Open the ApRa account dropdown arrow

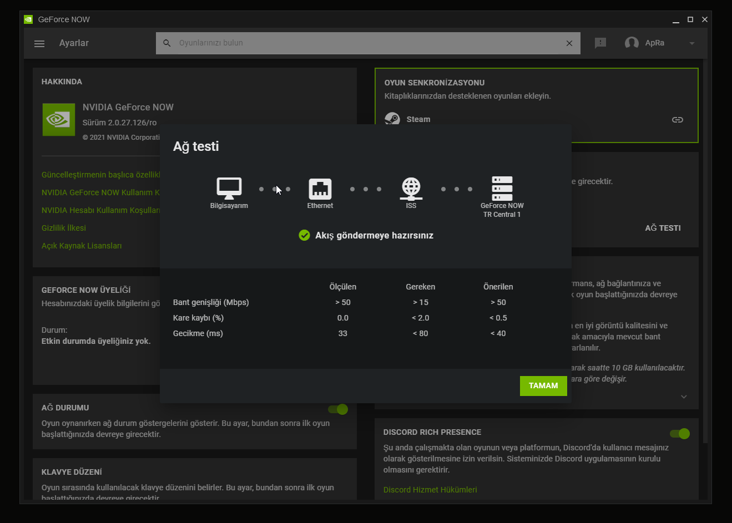click(692, 43)
